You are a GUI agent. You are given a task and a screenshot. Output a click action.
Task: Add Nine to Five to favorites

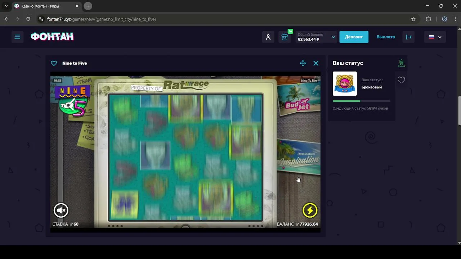(54, 63)
